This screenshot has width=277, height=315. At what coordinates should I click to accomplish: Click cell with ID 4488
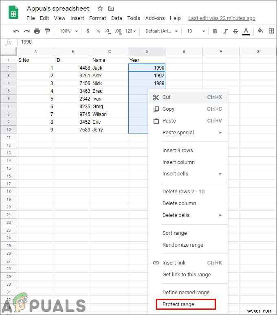pos(73,68)
